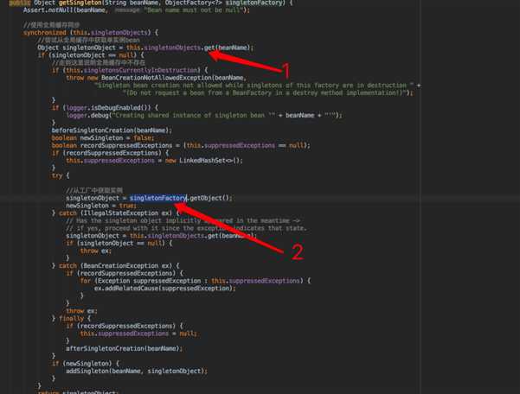520x394 pixels.
Task: Place cursor on beforeSingletonCreation(beanName) line
Action: point(112,130)
